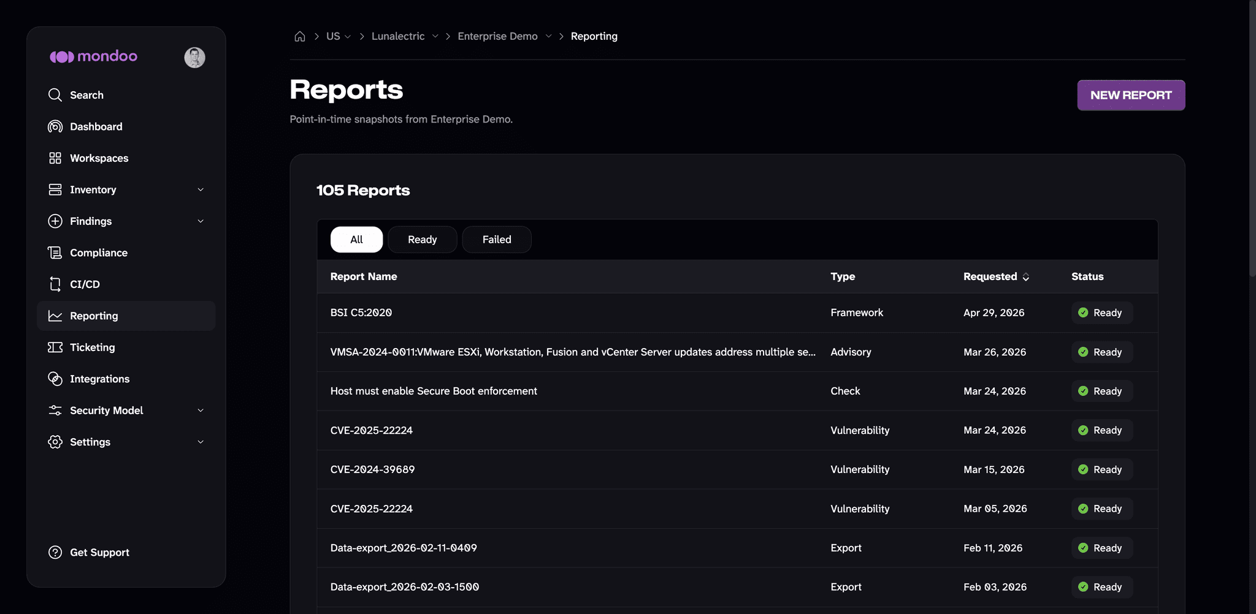Click the Settings gear icon
Viewport: 1256px width, 614px height.
(x=55, y=442)
